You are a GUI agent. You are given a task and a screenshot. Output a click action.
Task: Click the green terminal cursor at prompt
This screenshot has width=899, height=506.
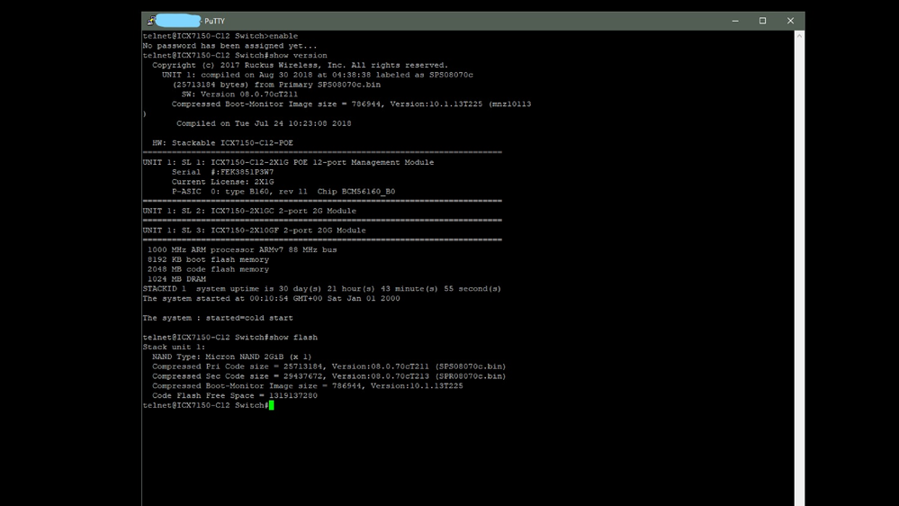coord(271,405)
